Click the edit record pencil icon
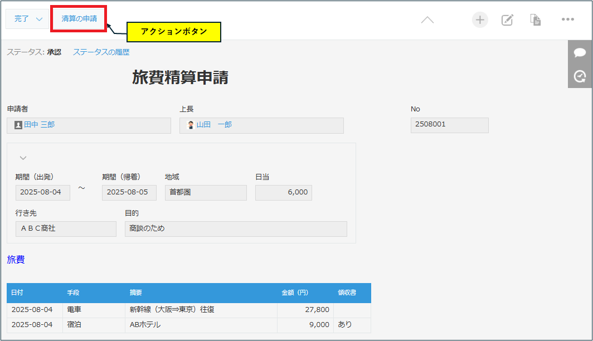 [507, 20]
